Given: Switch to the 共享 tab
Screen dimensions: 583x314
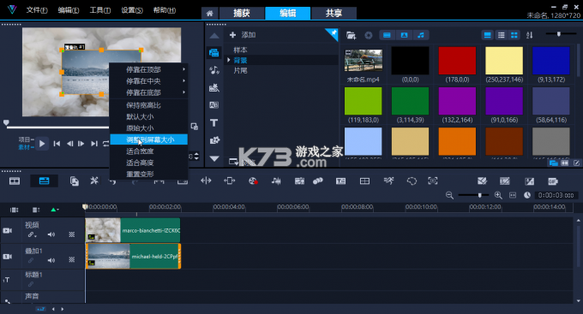Looking at the screenshot, I should (334, 14).
